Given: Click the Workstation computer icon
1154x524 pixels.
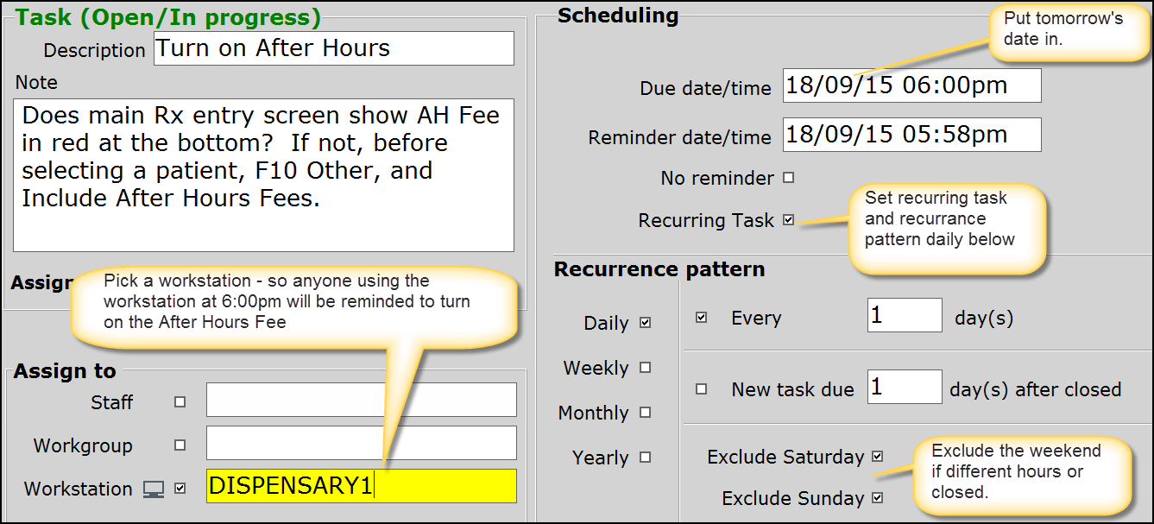Looking at the screenshot, I should click(x=154, y=489).
